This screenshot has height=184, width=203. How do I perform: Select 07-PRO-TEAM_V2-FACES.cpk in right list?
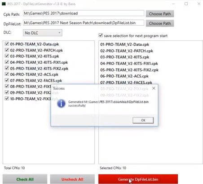pos(126,83)
